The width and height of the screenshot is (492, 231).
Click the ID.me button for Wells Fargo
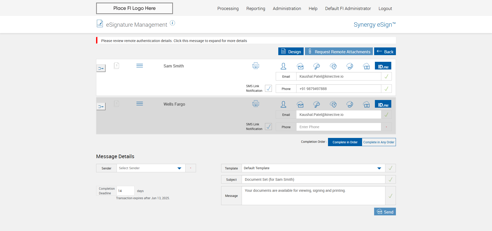click(383, 104)
